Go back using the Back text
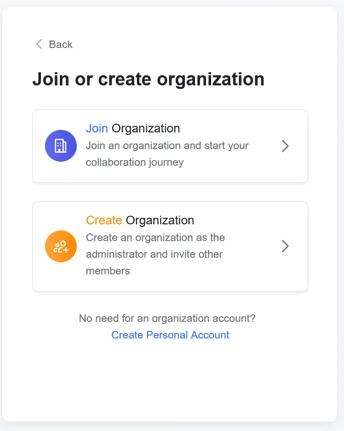The image size is (344, 431). point(61,44)
